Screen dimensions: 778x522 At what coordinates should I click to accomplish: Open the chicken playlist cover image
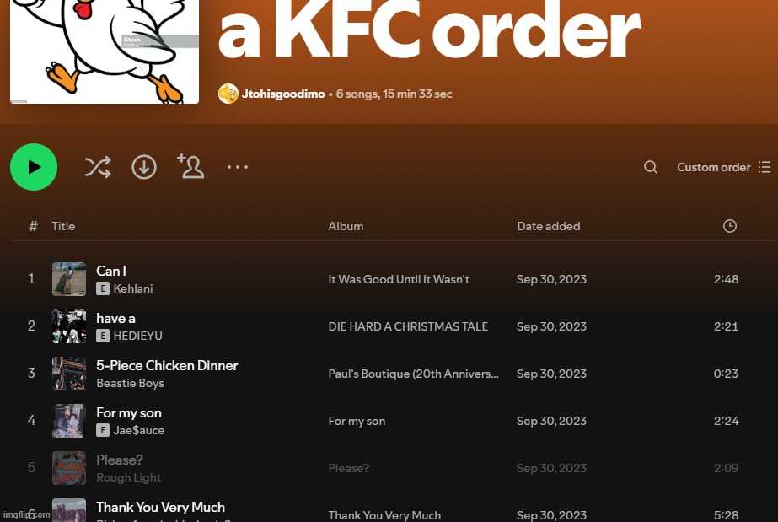(x=105, y=51)
